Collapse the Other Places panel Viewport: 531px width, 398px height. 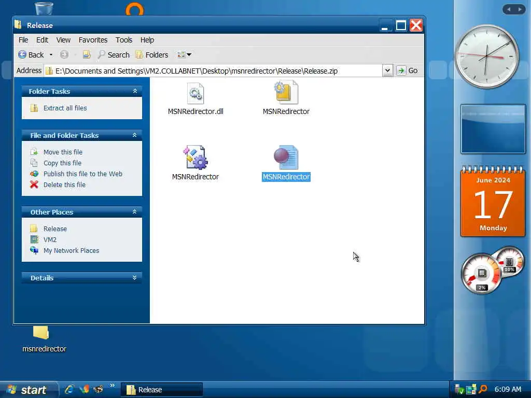(135, 212)
